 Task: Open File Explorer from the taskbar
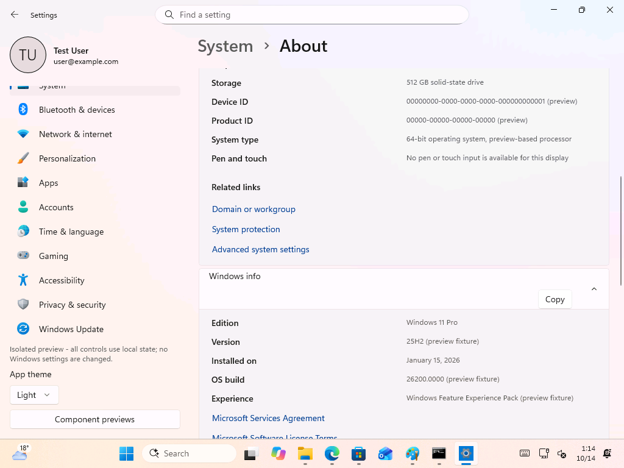click(x=305, y=453)
